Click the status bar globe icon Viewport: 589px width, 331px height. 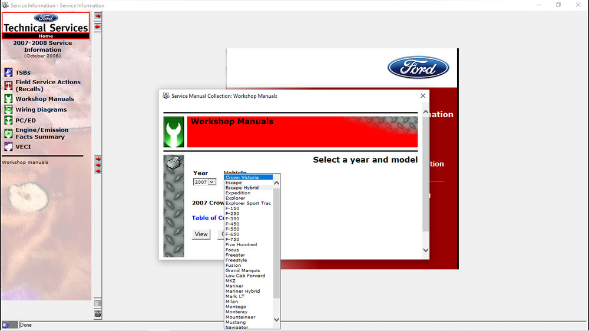(x=6, y=325)
